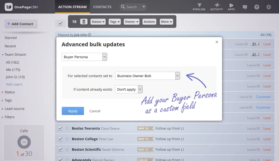Uncheck the Beolas Teoranta row checkbox
This screenshot has width=279, height=161.
point(60,128)
